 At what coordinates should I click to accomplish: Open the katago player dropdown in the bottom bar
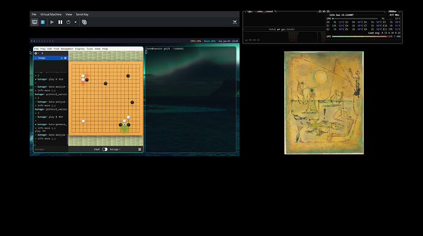point(115,149)
